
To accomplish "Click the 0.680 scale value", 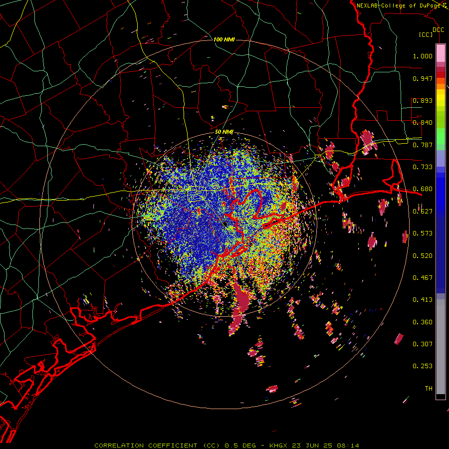I will (x=423, y=189).
